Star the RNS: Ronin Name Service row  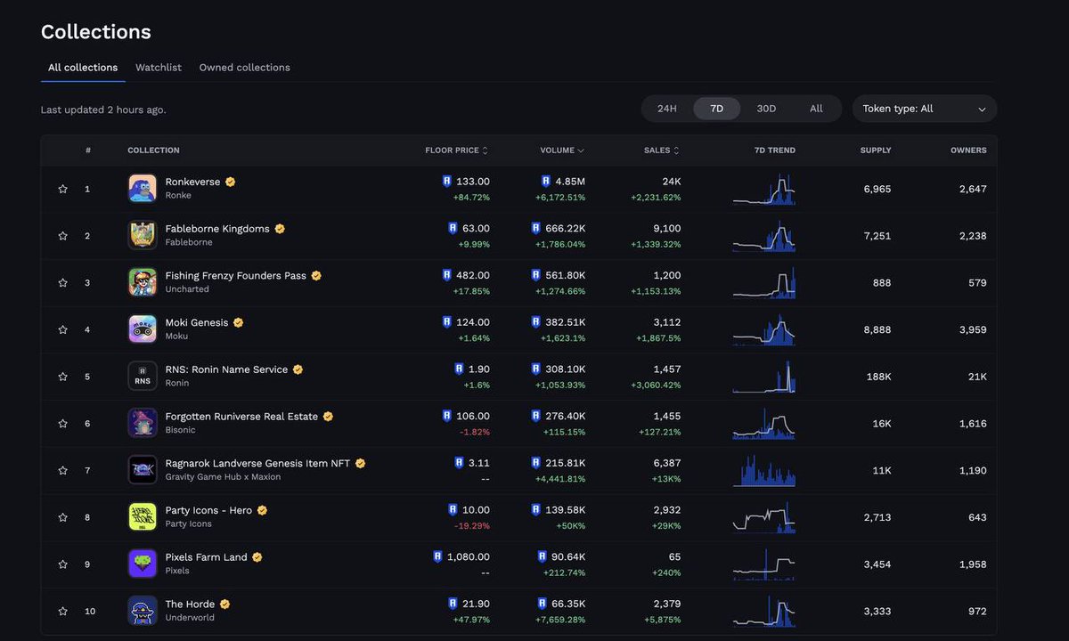point(63,377)
